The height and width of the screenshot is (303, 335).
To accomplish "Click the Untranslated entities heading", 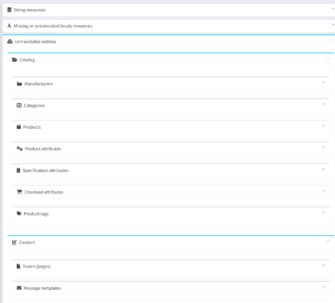I will (36, 42).
